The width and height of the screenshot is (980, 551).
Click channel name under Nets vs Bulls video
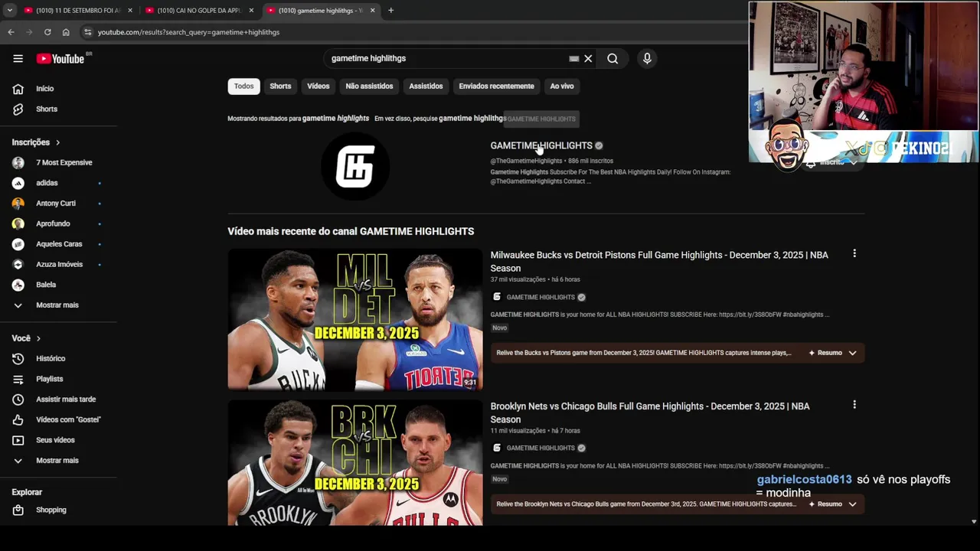click(x=541, y=448)
